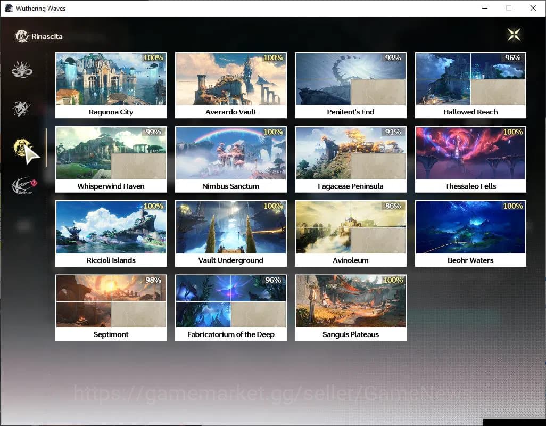The image size is (546, 426).
Task: Choose the Thessaleo Fells area card
Action: [x=470, y=159]
